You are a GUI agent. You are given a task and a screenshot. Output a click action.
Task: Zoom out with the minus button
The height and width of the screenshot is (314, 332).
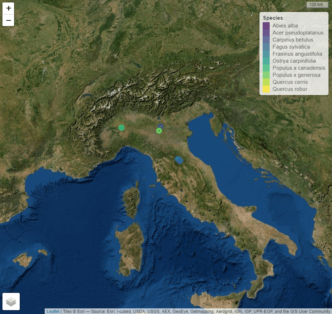(8, 20)
